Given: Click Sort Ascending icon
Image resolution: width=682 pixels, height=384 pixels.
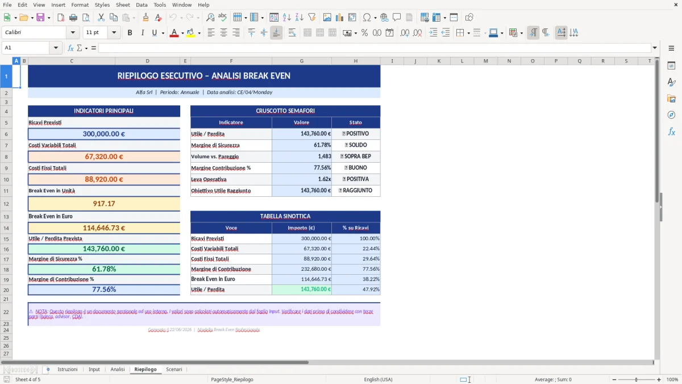Looking at the screenshot, I should (x=286, y=18).
